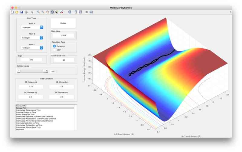Open the Atom A hydrogen dropdown

coord(32,27)
